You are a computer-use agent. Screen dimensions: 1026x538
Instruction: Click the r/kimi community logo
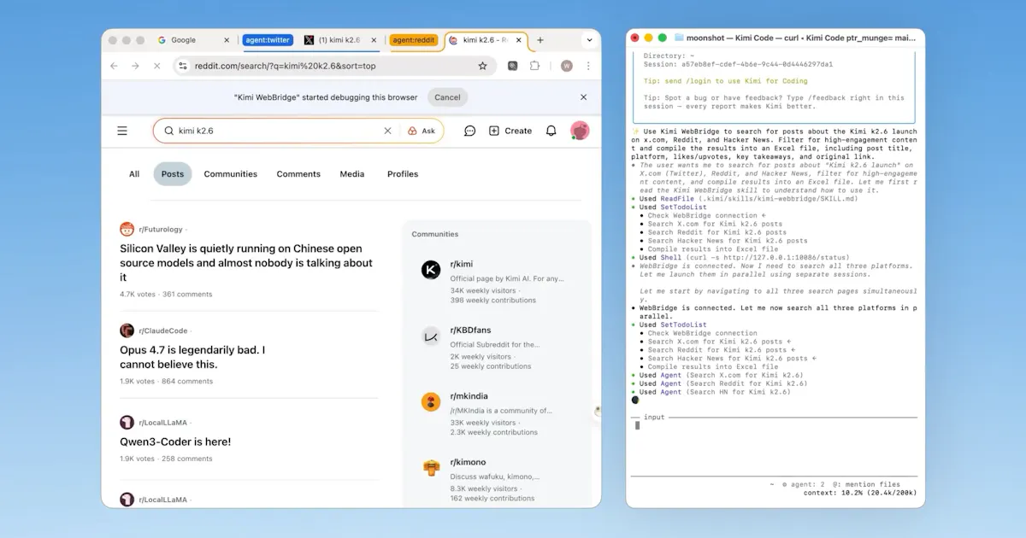tap(431, 270)
